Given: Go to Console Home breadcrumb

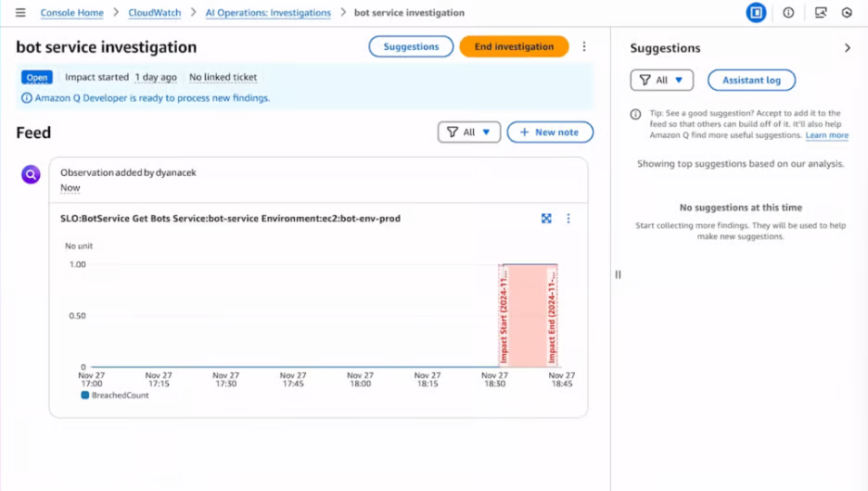Looking at the screenshot, I should coord(71,13).
